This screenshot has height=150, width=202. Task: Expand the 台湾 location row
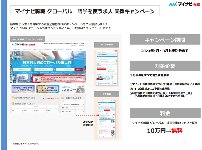click(x=42, y=110)
